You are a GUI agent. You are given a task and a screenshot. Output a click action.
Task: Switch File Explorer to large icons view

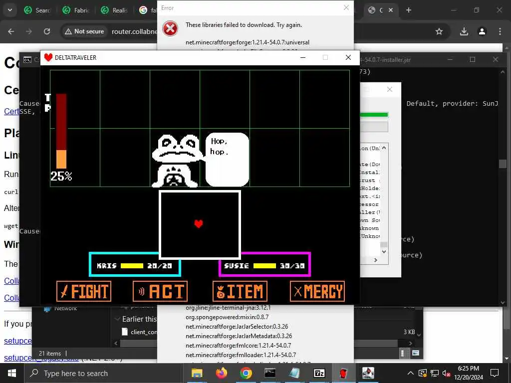coord(416,353)
